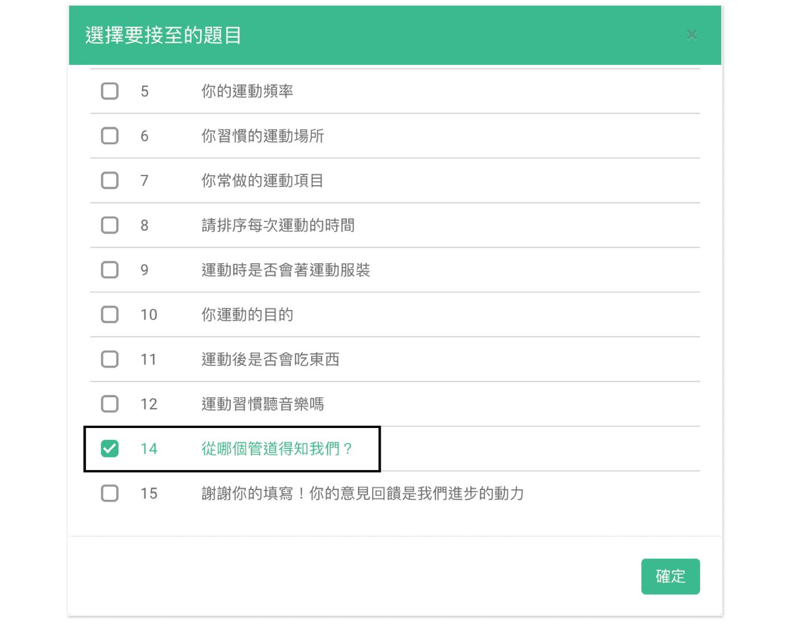Select the row 你常做的運動項目

tap(395, 181)
